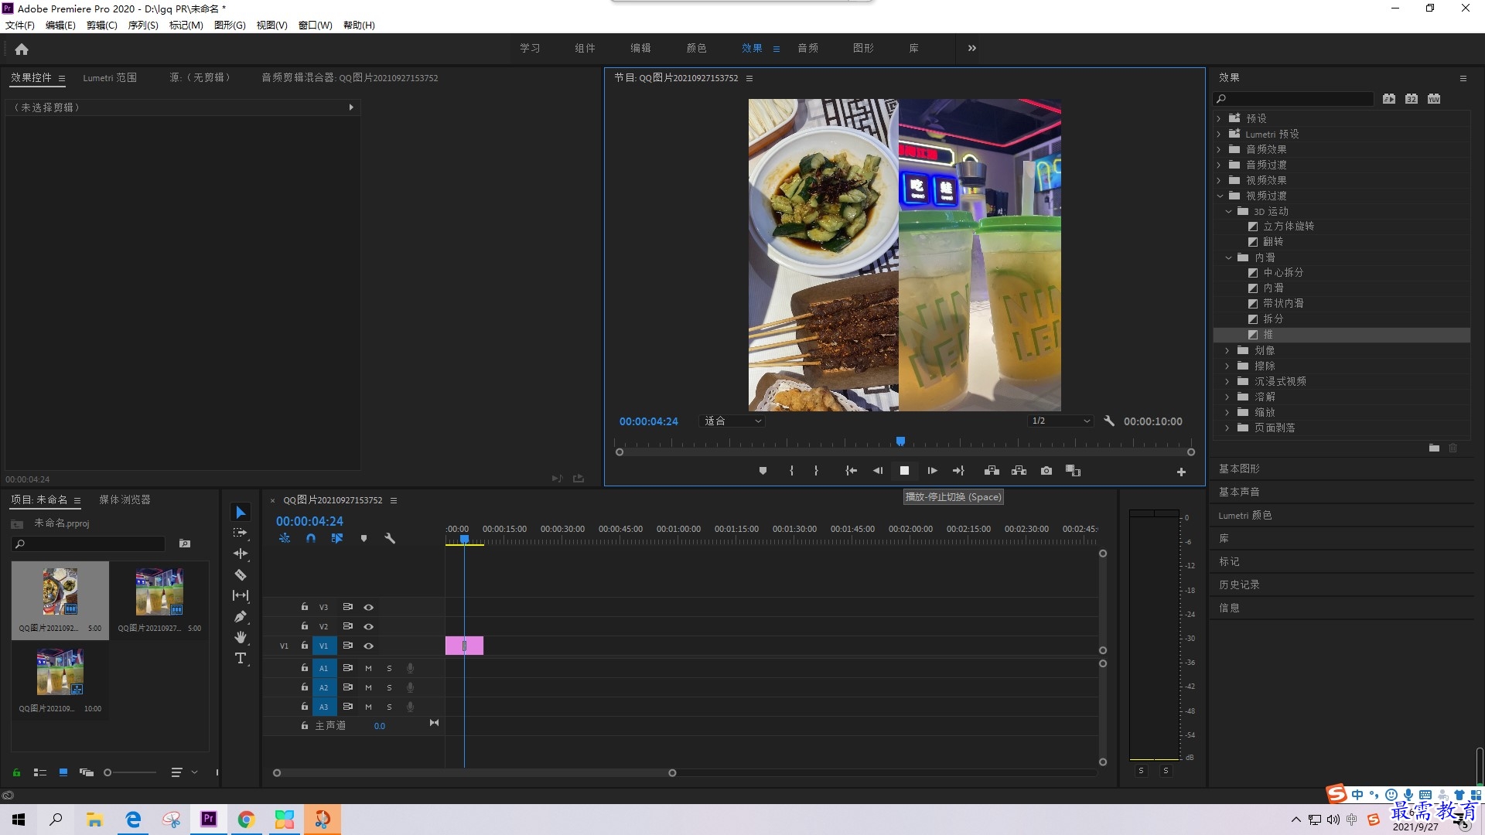Click the Extract button
This screenshot has height=835, width=1485.
pyautogui.click(x=1019, y=471)
